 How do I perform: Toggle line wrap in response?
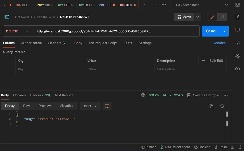pyautogui.click(x=107, y=106)
